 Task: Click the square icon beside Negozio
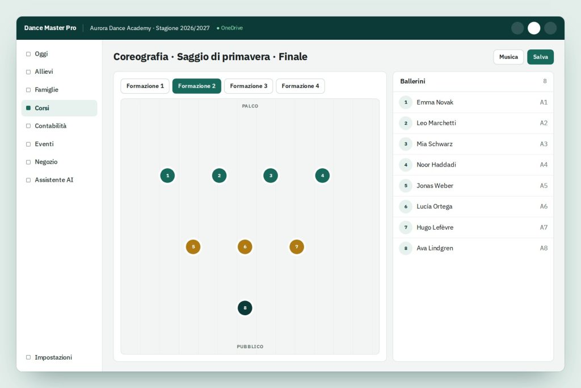(x=28, y=162)
